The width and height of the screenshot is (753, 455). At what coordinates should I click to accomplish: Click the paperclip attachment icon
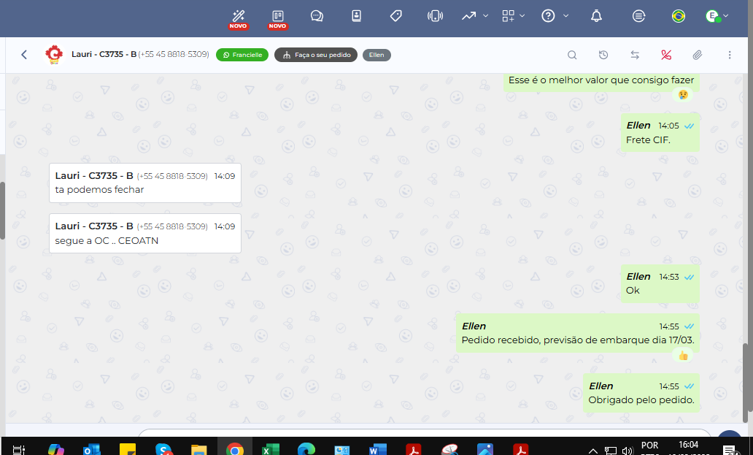(x=698, y=55)
